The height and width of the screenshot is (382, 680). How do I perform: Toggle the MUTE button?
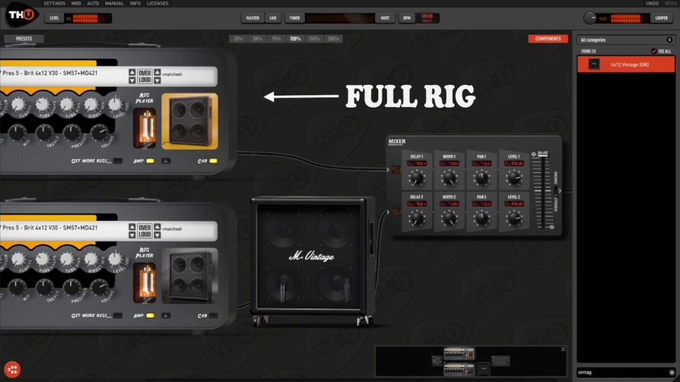point(385,18)
